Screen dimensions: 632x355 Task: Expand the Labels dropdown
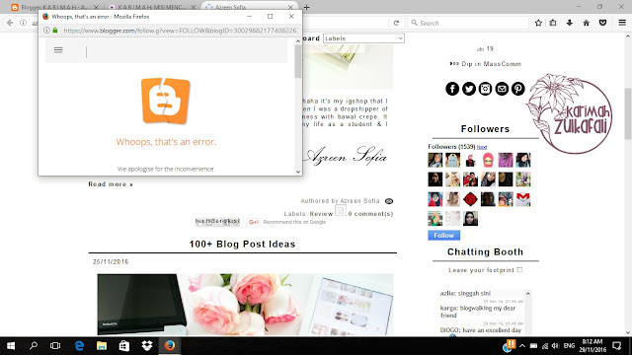coord(363,38)
